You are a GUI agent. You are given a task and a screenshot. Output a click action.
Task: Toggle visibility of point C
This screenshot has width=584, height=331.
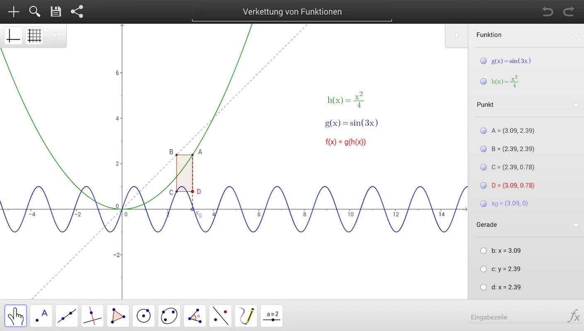tap(483, 167)
